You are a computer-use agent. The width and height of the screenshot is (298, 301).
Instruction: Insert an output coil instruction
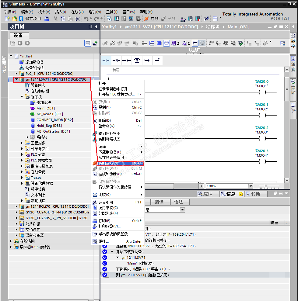click(x=127, y=61)
